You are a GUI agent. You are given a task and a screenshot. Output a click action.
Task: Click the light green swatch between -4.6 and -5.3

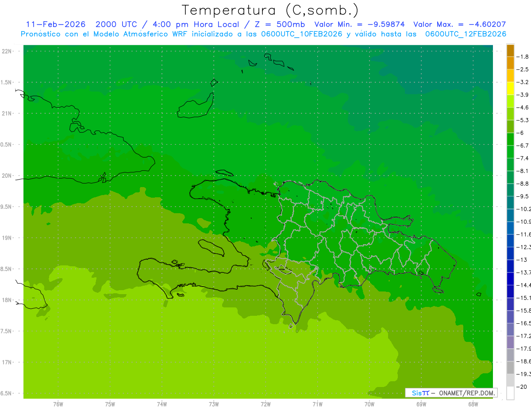[510, 114]
